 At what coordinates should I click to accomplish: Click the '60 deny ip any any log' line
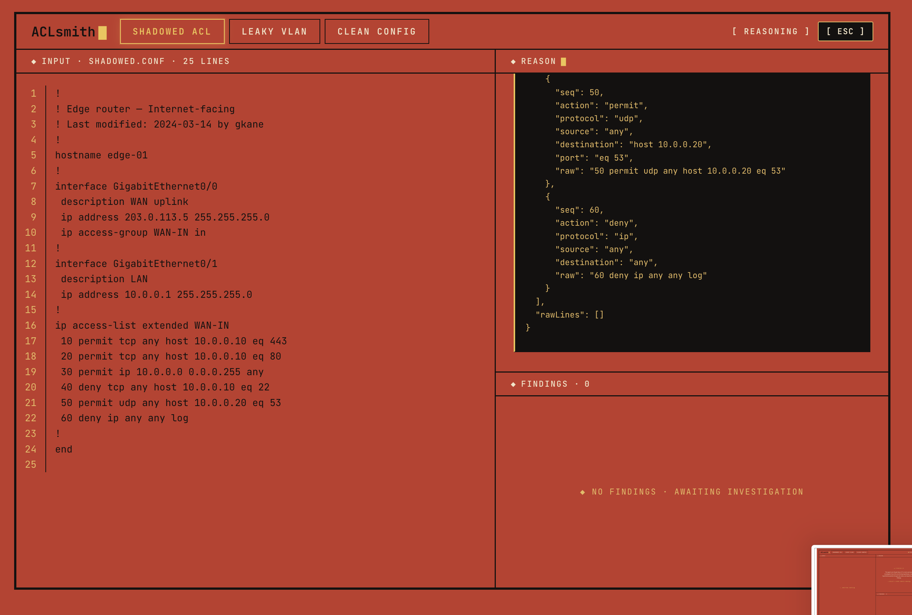tap(124, 418)
